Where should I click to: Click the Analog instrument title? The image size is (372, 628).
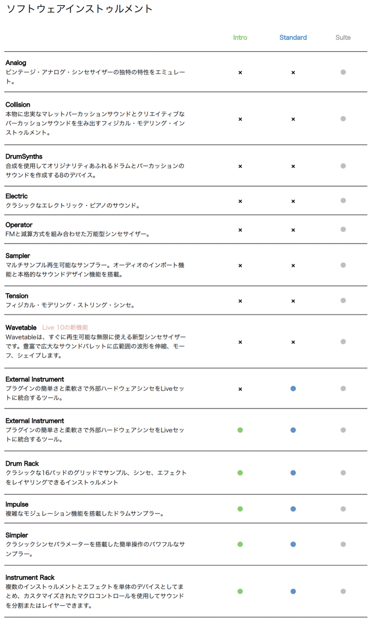point(16,62)
